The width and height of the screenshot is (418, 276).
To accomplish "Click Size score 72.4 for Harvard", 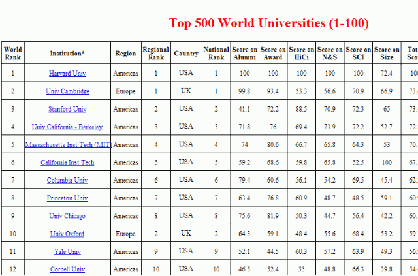I will 387,74.
